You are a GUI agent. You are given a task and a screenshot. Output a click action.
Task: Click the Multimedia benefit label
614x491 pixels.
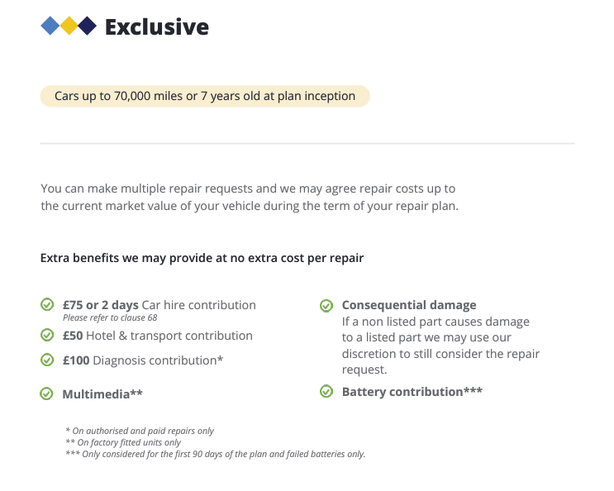102,394
